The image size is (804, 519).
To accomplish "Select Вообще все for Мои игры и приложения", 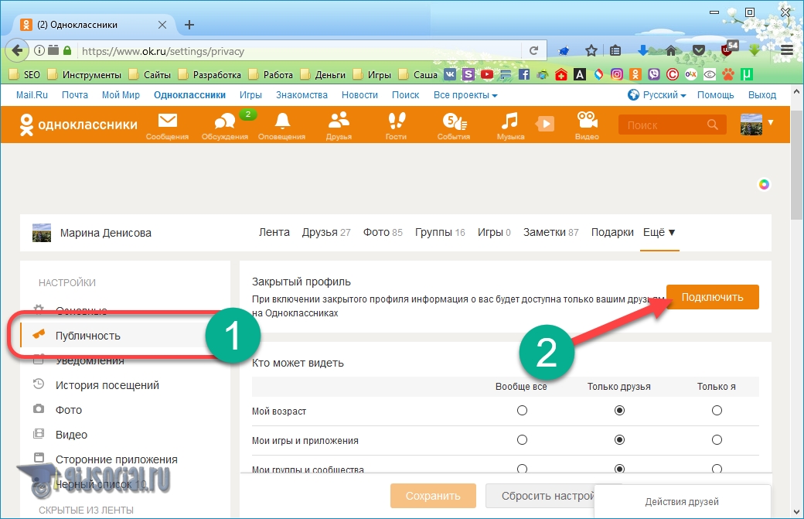I will click(522, 440).
